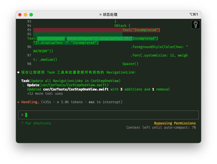Click the yellow minimize window button
The image size is (217, 164).
click(x=25, y=15)
